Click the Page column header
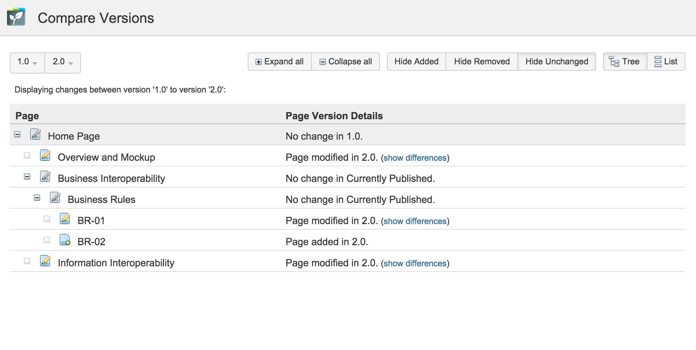696x350 pixels. tap(27, 116)
